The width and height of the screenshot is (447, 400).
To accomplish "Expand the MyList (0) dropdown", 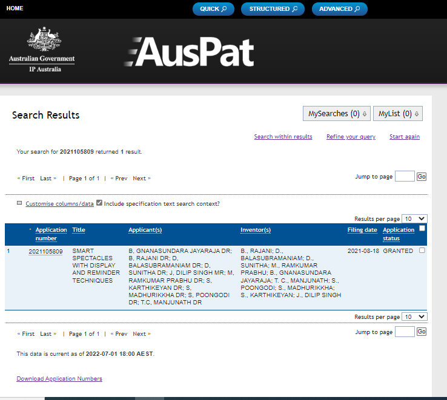I will (398, 113).
